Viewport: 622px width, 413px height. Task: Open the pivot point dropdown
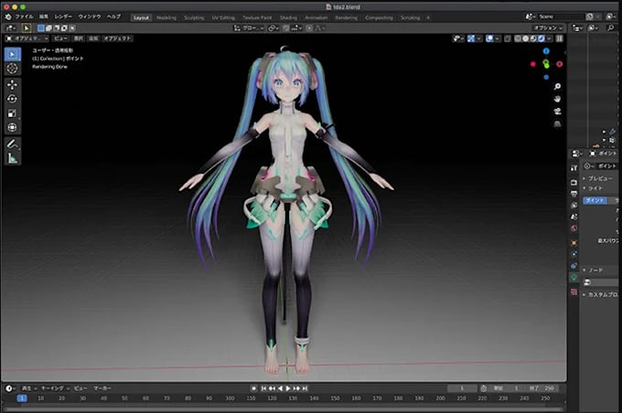point(273,28)
